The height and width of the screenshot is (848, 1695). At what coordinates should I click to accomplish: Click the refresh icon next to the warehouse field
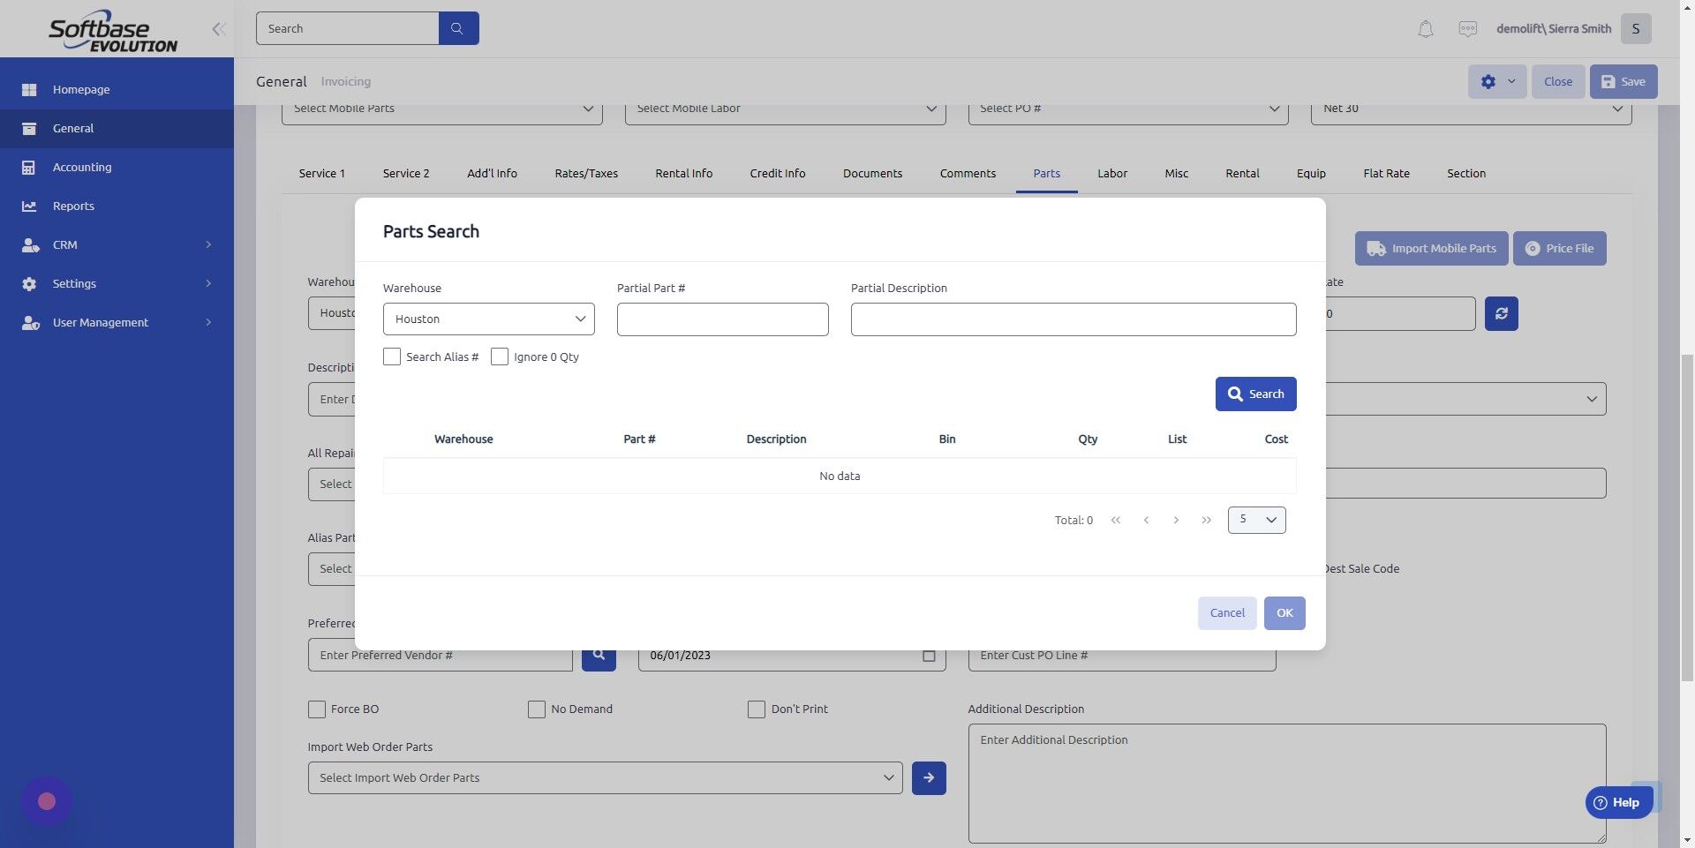(x=1501, y=313)
